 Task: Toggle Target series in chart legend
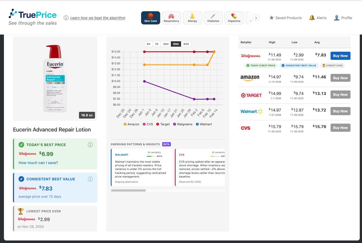click(163, 124)
